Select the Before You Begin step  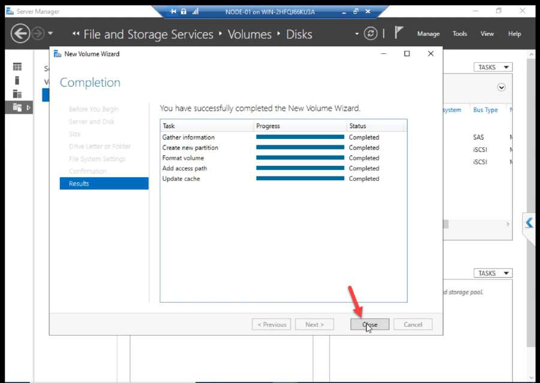pyautogui.click(x=93, y=109)
